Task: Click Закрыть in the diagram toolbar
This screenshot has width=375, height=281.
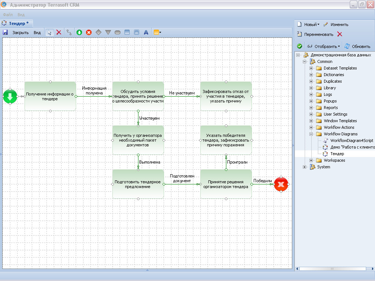Action: coord(21,33)
